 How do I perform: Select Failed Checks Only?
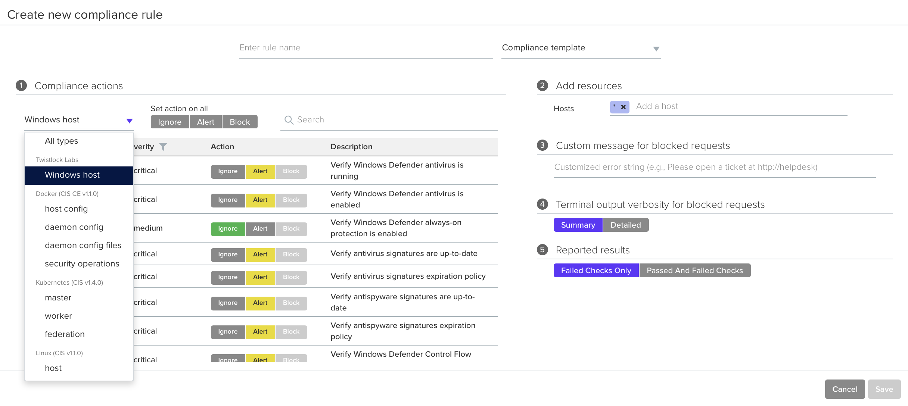tap(596, 271)
